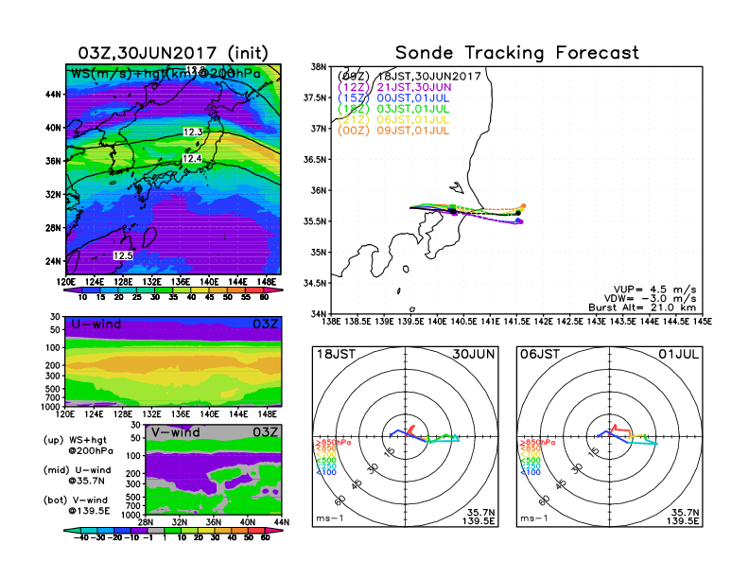Click the "139.5E" label in the 06JST hodograph
Viewport: 749px width, 579px height.
point(683,521)
